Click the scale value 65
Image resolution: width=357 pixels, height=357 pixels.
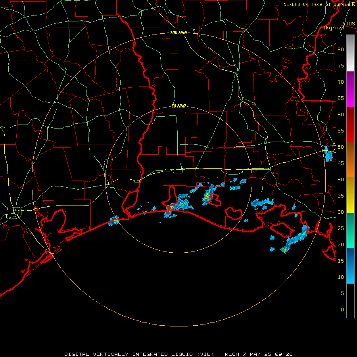pos(341,98)
